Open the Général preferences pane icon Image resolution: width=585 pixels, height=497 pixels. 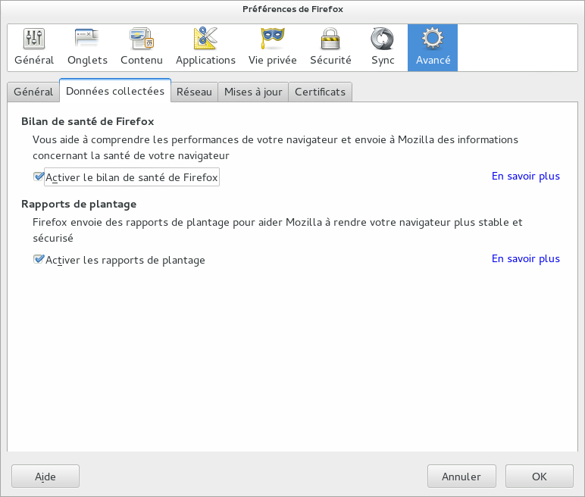tap(34, 39)
